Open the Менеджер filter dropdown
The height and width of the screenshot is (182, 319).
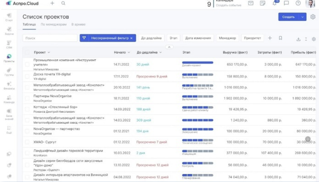click(x=227, y=38)
